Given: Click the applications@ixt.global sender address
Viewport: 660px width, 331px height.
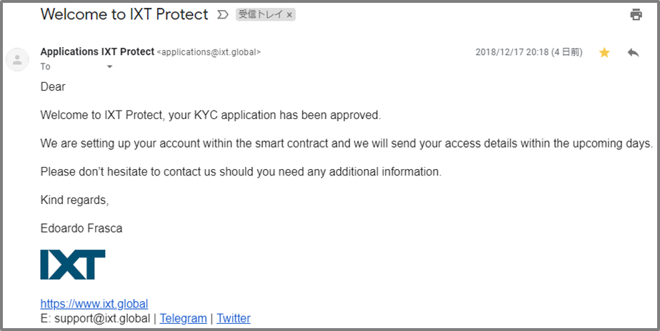Looking at the screenshot, I should (209, 52).
